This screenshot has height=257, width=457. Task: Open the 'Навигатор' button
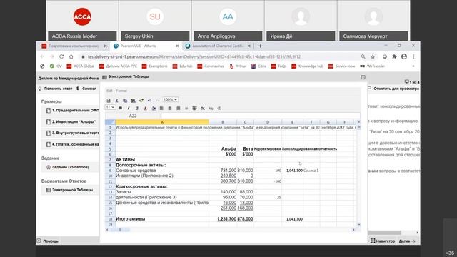click(383, 241)
